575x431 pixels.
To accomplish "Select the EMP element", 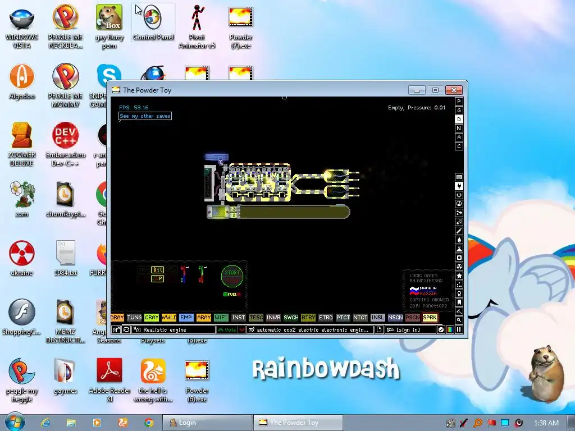I will (x=186, y=318).
